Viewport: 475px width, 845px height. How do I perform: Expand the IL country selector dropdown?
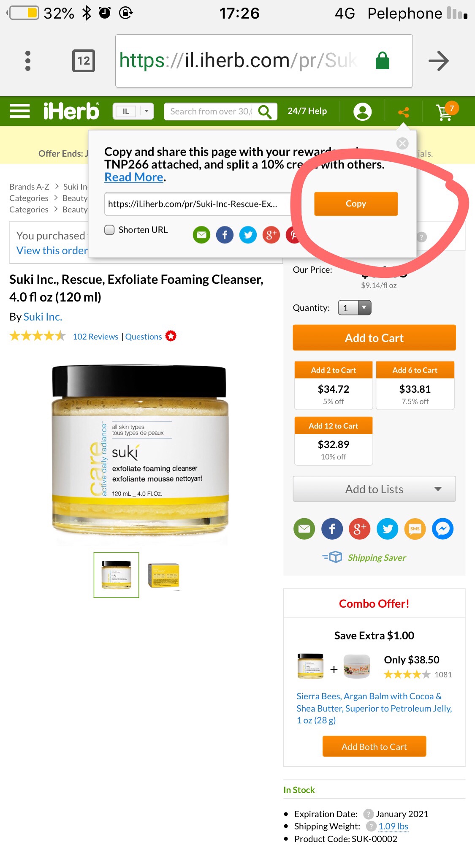coord(133,111)
